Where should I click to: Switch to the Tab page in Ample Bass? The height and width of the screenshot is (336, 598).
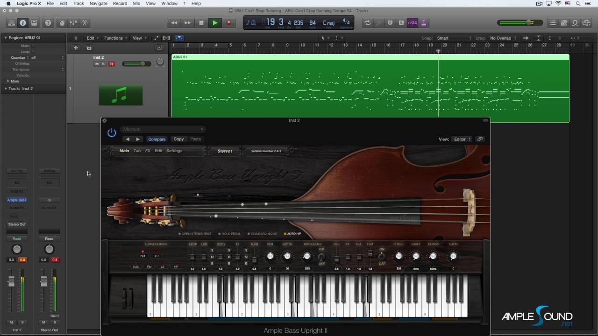(x=137, y=151)
